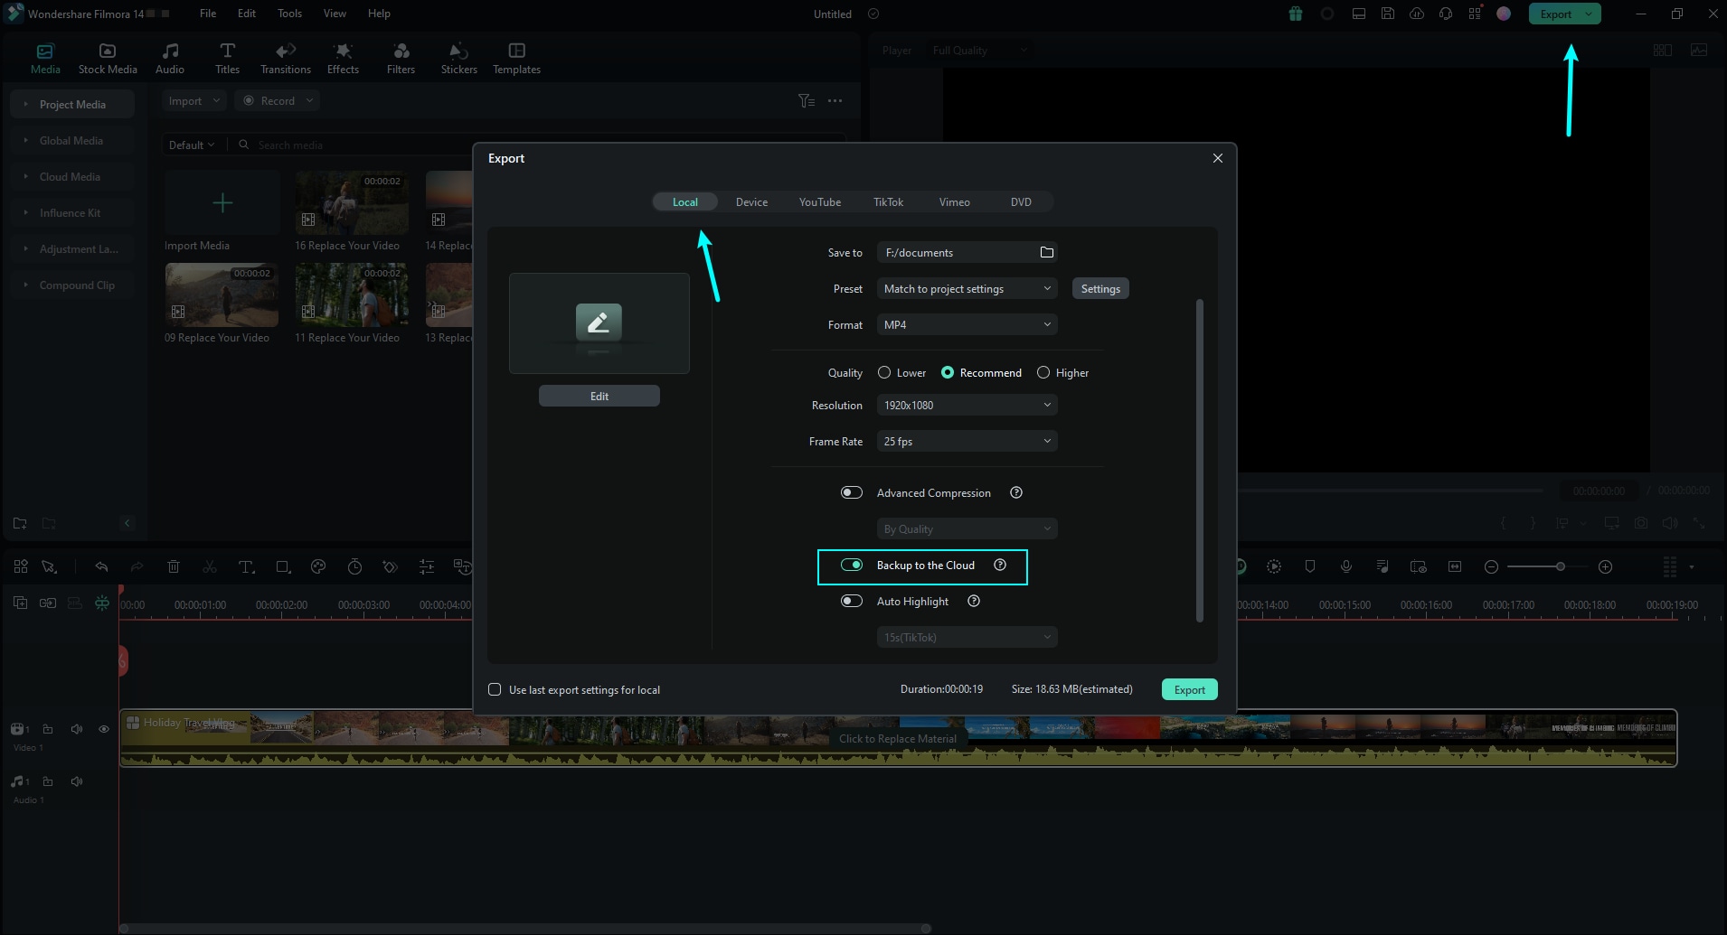Mute the Video 1 track audio
The image size is (1727, 935).
77,729
